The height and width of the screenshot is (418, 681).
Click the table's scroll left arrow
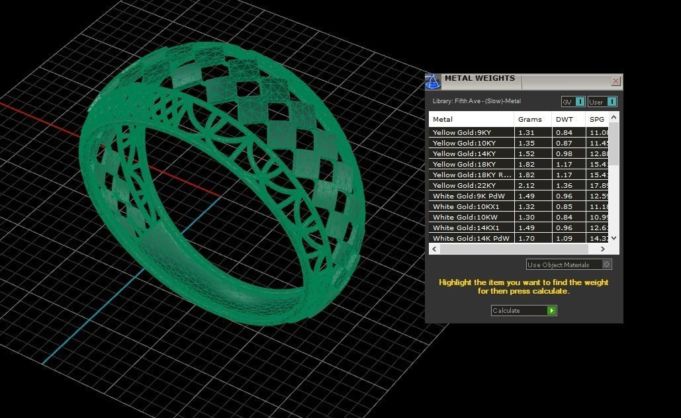coord(434,249)
